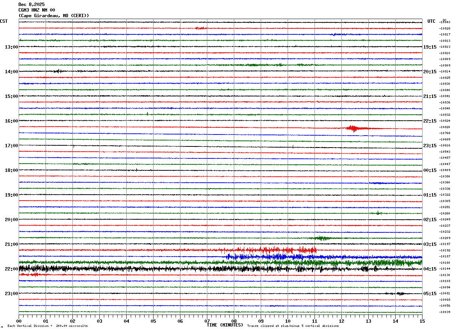Click the 04:15 UTC time label
The image size is (452, 331).
[430, 269]
